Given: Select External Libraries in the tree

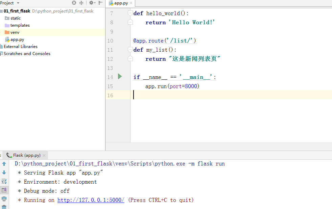Looking at the screenshot, I should coord(21,47).
